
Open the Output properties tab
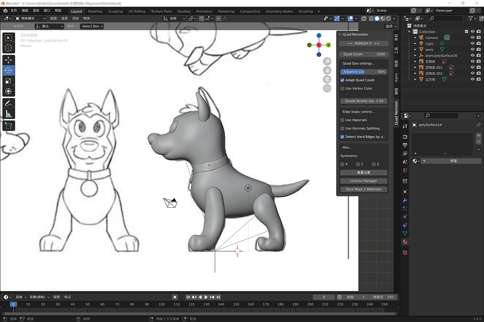point(405,145)
